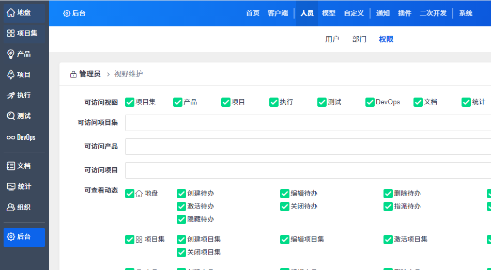Toggle the 创建待办 checkbox
The width and height of the screenshot is (491, 270).
(181, 194)
